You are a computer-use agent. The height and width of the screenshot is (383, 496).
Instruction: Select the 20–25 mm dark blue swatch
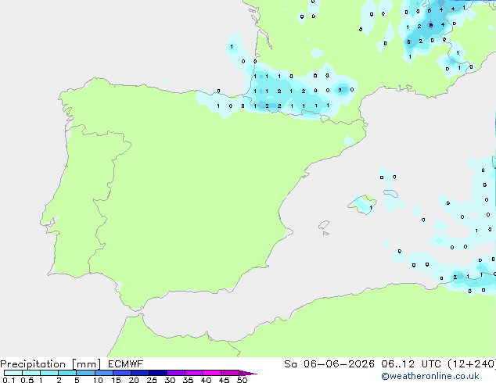point(140,373)
